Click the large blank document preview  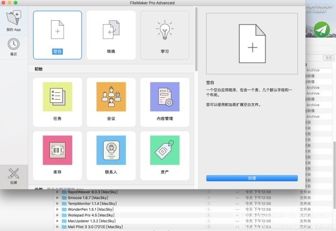252,44
